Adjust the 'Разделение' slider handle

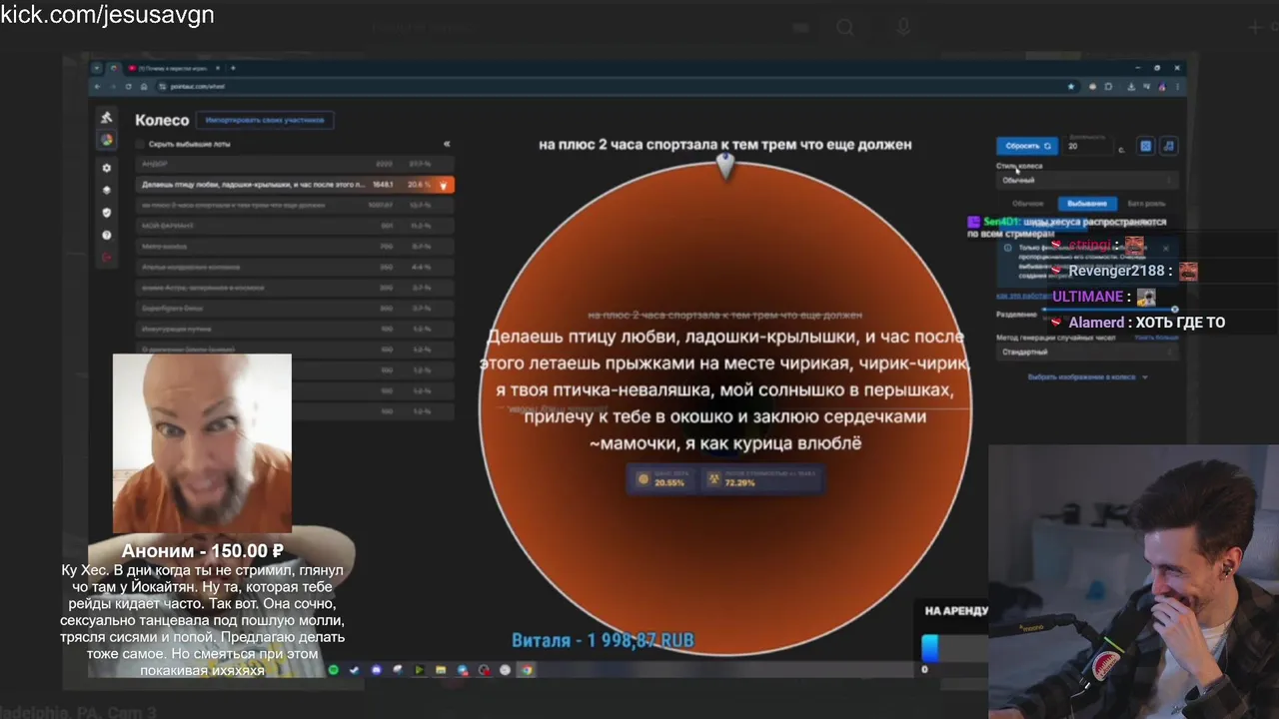pos(1174,311)
